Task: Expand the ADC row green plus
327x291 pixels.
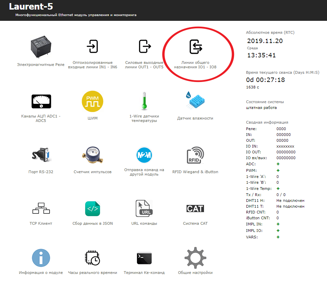Action: (278, 164)
